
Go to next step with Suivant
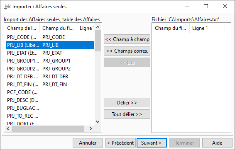click(x=152, y=143)
